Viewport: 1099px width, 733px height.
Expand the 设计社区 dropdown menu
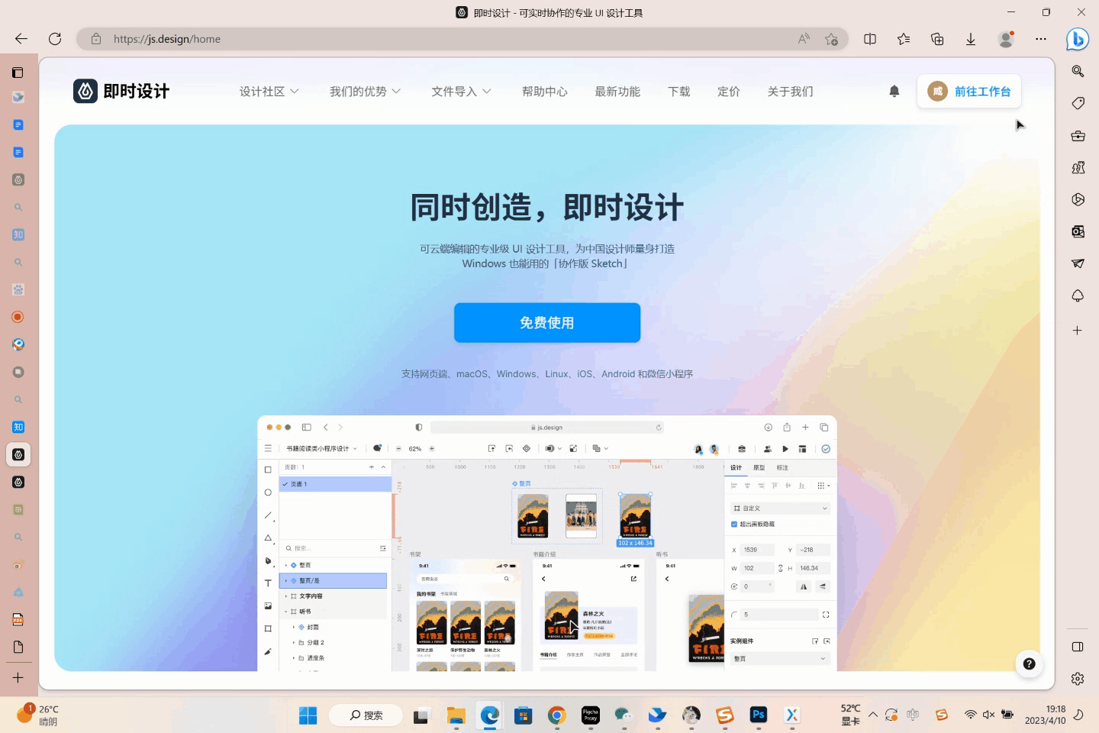coord(269,92)
